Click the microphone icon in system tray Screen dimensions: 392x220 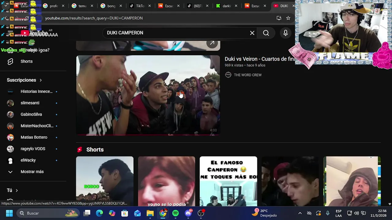coord(328,213)
